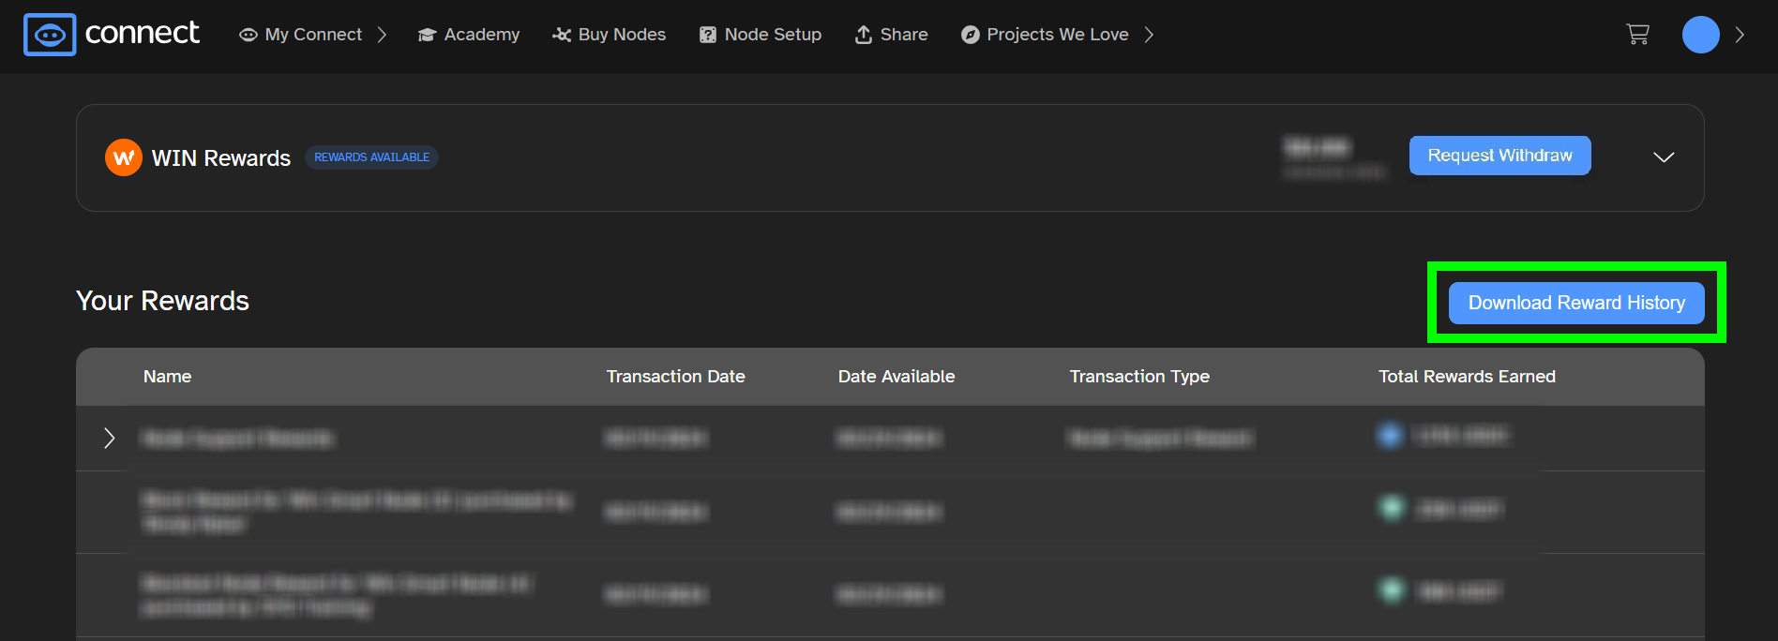Viewport: 1778px width, 641px height.
Task: Click the Transaction Type column header
Action: pos(1139,377)
